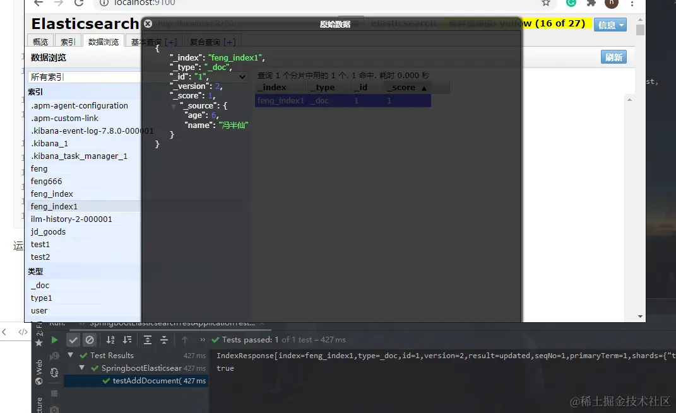Click the 刷新 refresh button

pos(614,57)
